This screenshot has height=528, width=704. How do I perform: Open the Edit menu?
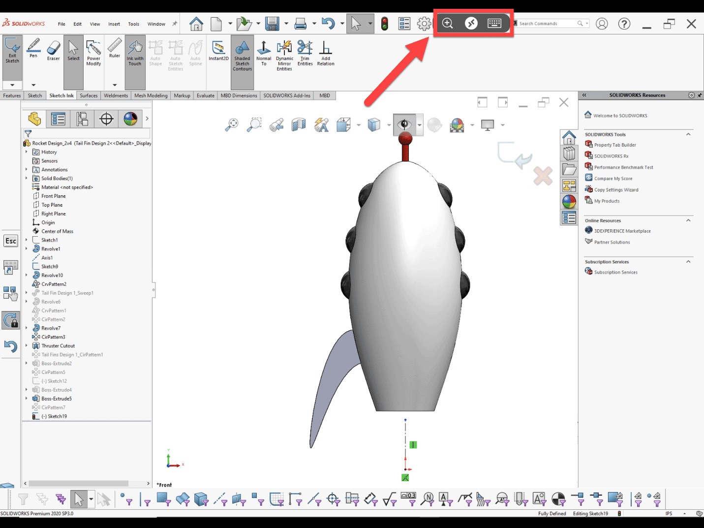(78, 24)
